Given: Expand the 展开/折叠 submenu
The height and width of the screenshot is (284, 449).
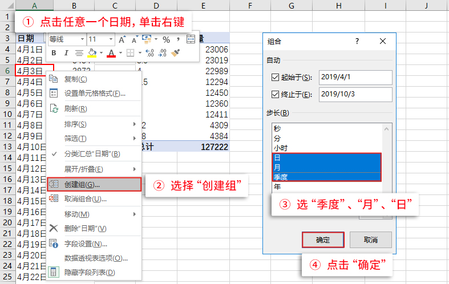Looking at the screenshot, I should (94, 169).
